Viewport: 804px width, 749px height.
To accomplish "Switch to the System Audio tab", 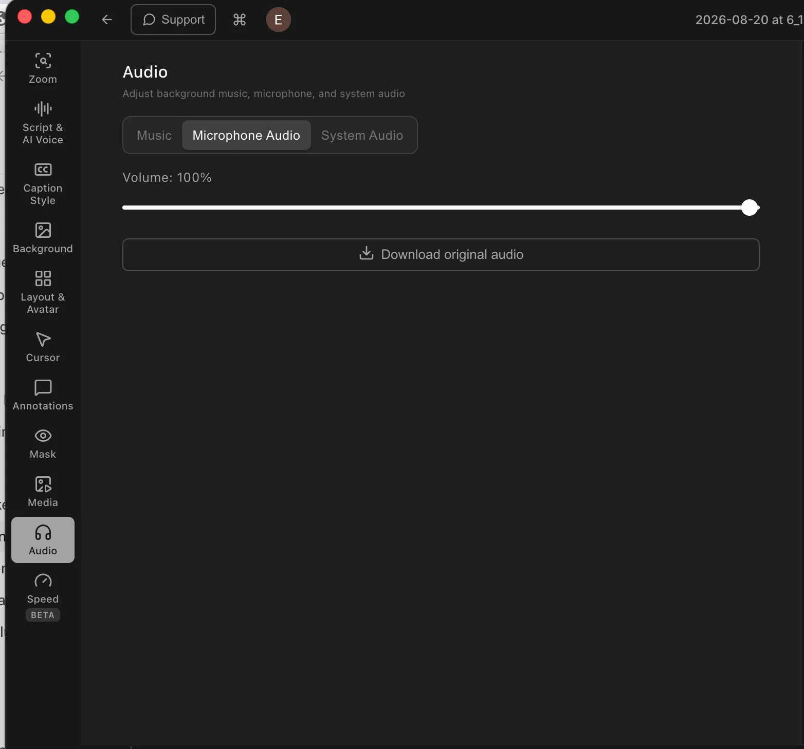I will point(362,135).
